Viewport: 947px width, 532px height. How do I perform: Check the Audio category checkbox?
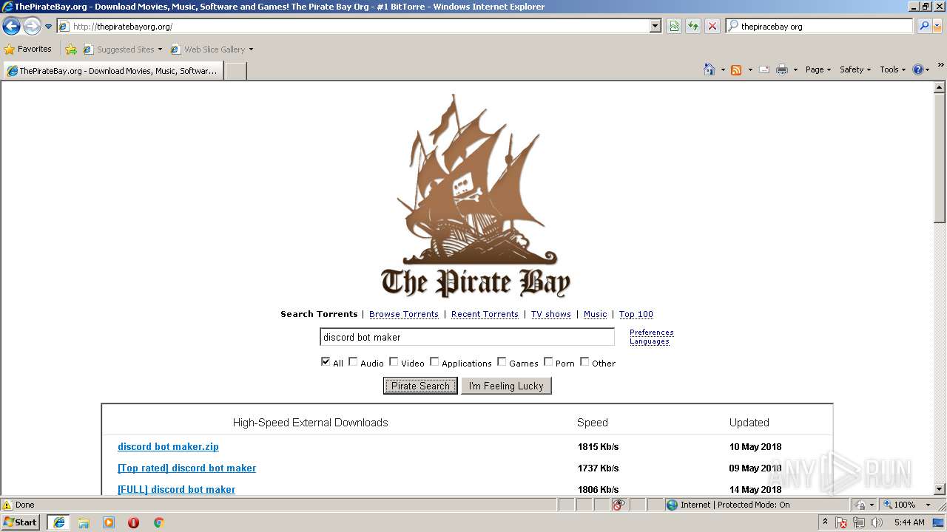pyautogui.click(x=353, y=362)
